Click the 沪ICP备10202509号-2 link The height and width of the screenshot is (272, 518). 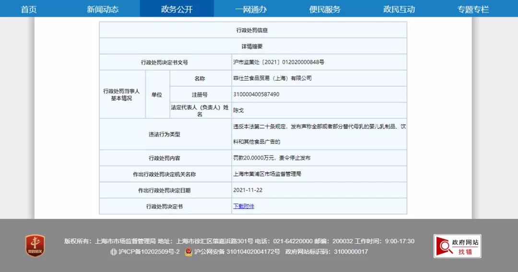point(149,252)
